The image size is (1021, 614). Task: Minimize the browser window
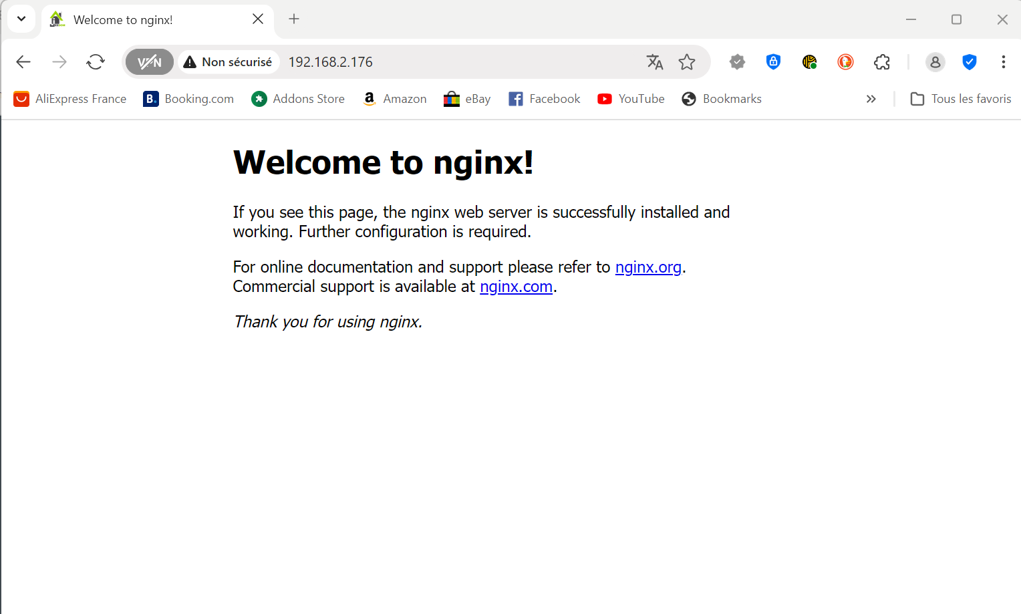[911, 19]
